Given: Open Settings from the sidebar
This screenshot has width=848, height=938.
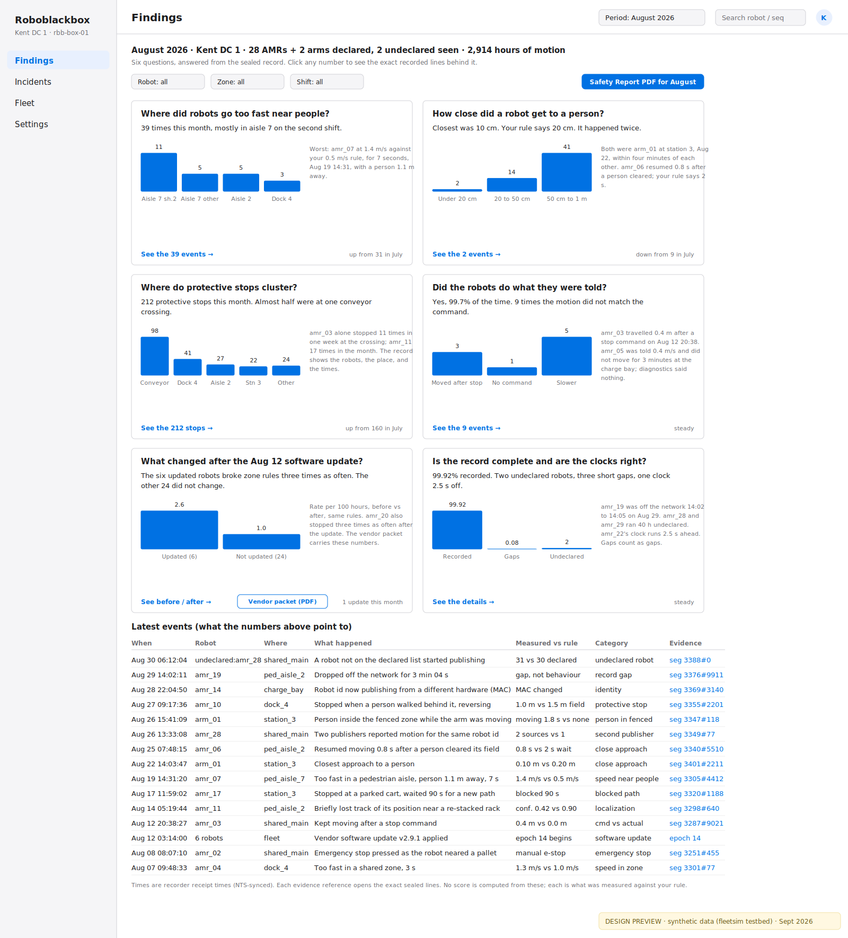Looking at the screenshot, I should (31, 124).
